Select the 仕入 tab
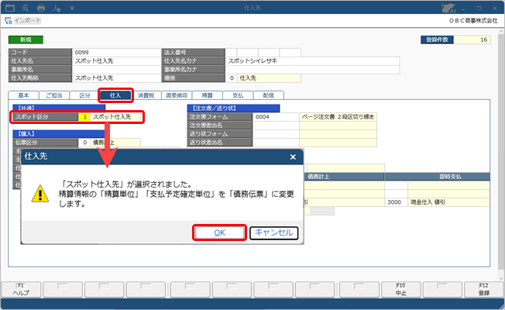Viewport: 505px width, 310px height. (115, 95)
